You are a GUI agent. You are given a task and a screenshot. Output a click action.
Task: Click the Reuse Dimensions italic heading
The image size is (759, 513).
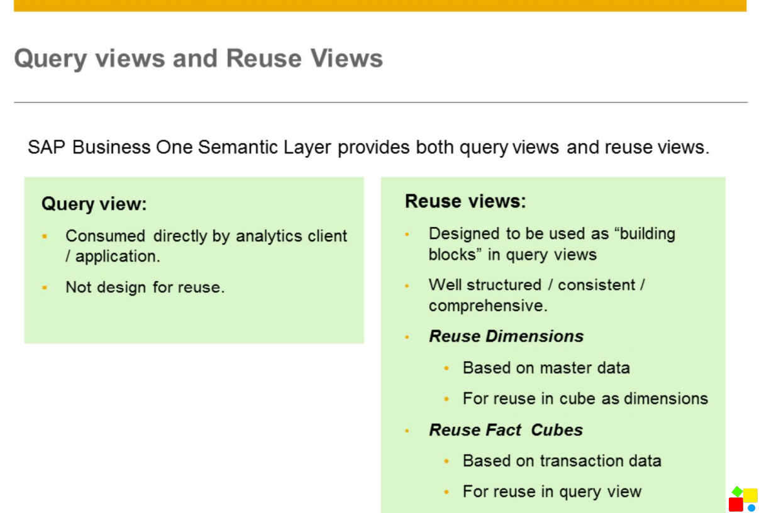(x=506, y=336)
